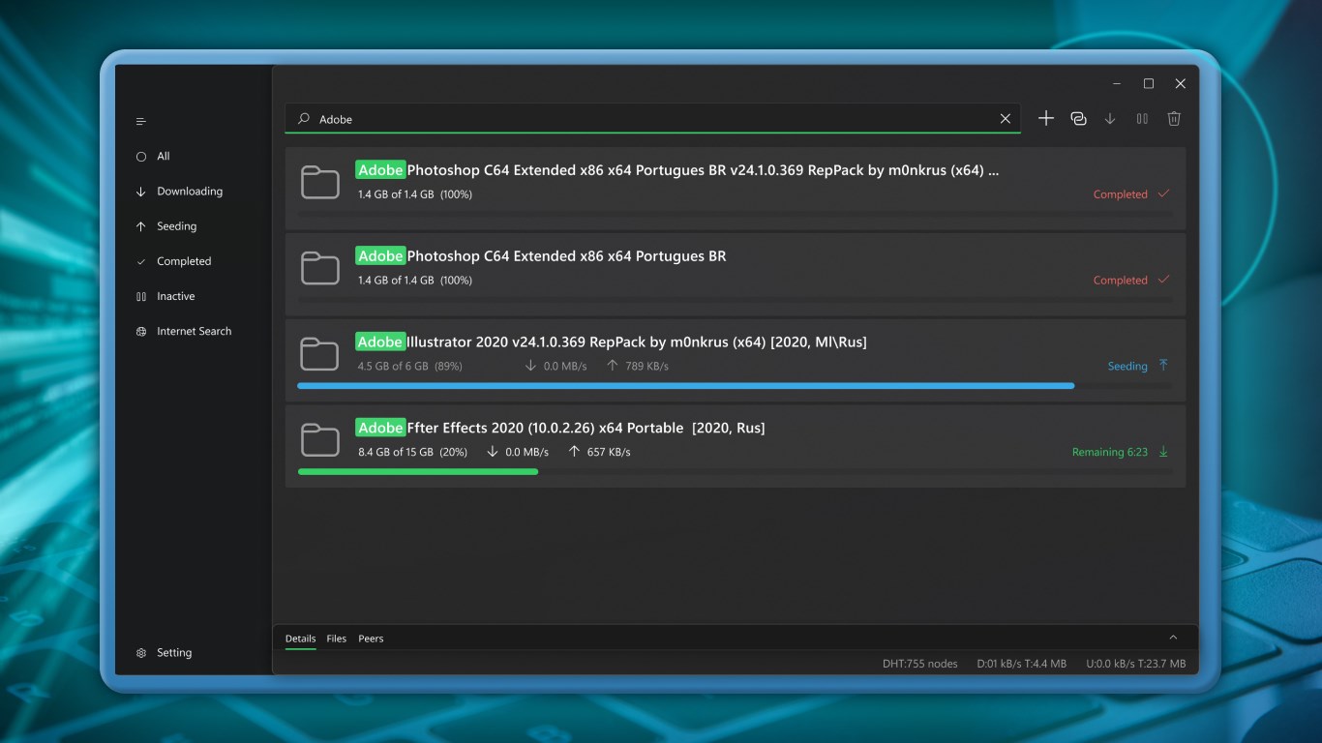Image resolution: width=1322 pixels, height=743 pixels.
Task: Click the trash delete toolbar icon
Action: tap(1174, 118)
